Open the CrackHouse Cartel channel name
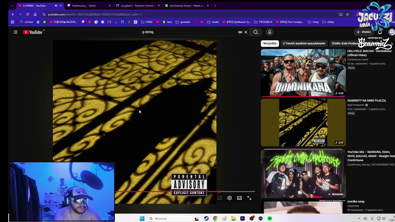The height and width of the screenshot is (222, 395). click(358, 60)
